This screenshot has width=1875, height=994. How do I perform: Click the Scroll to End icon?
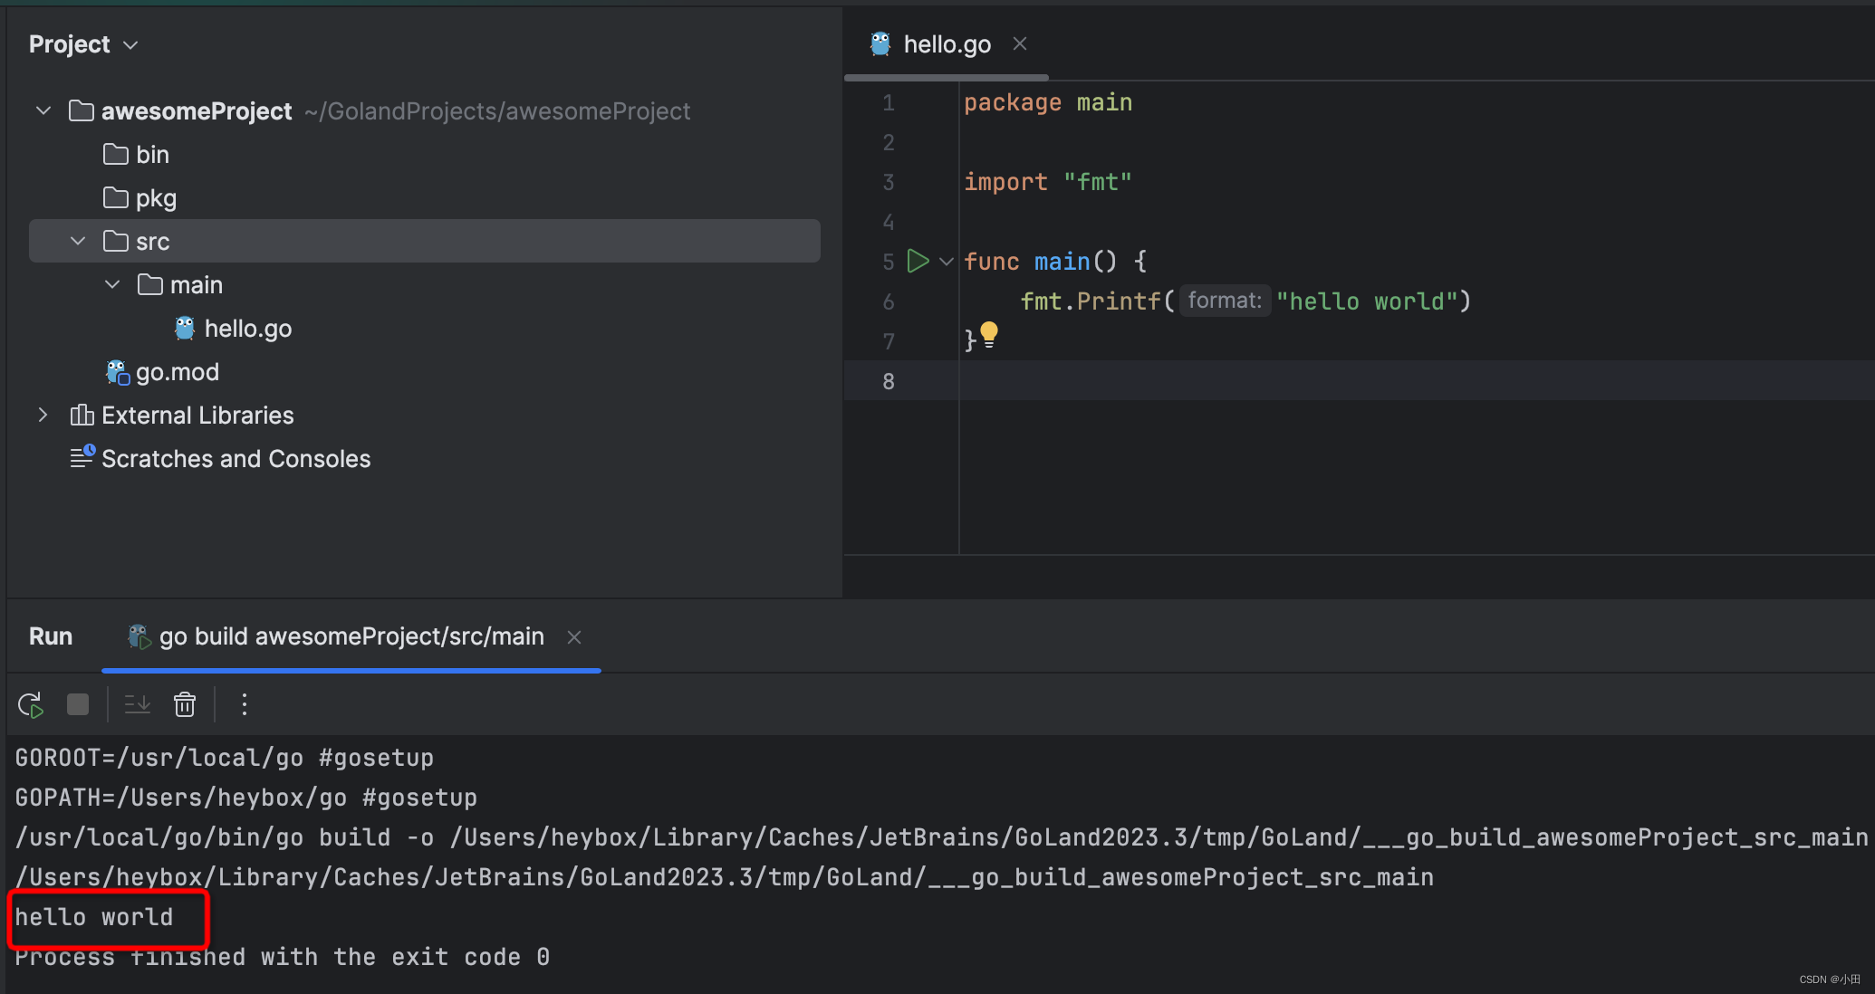point(137,704)
